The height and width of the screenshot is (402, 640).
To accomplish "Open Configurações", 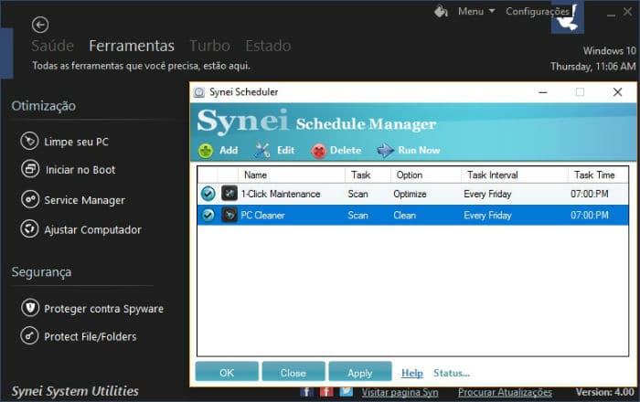I will click(x=538, y=11).
